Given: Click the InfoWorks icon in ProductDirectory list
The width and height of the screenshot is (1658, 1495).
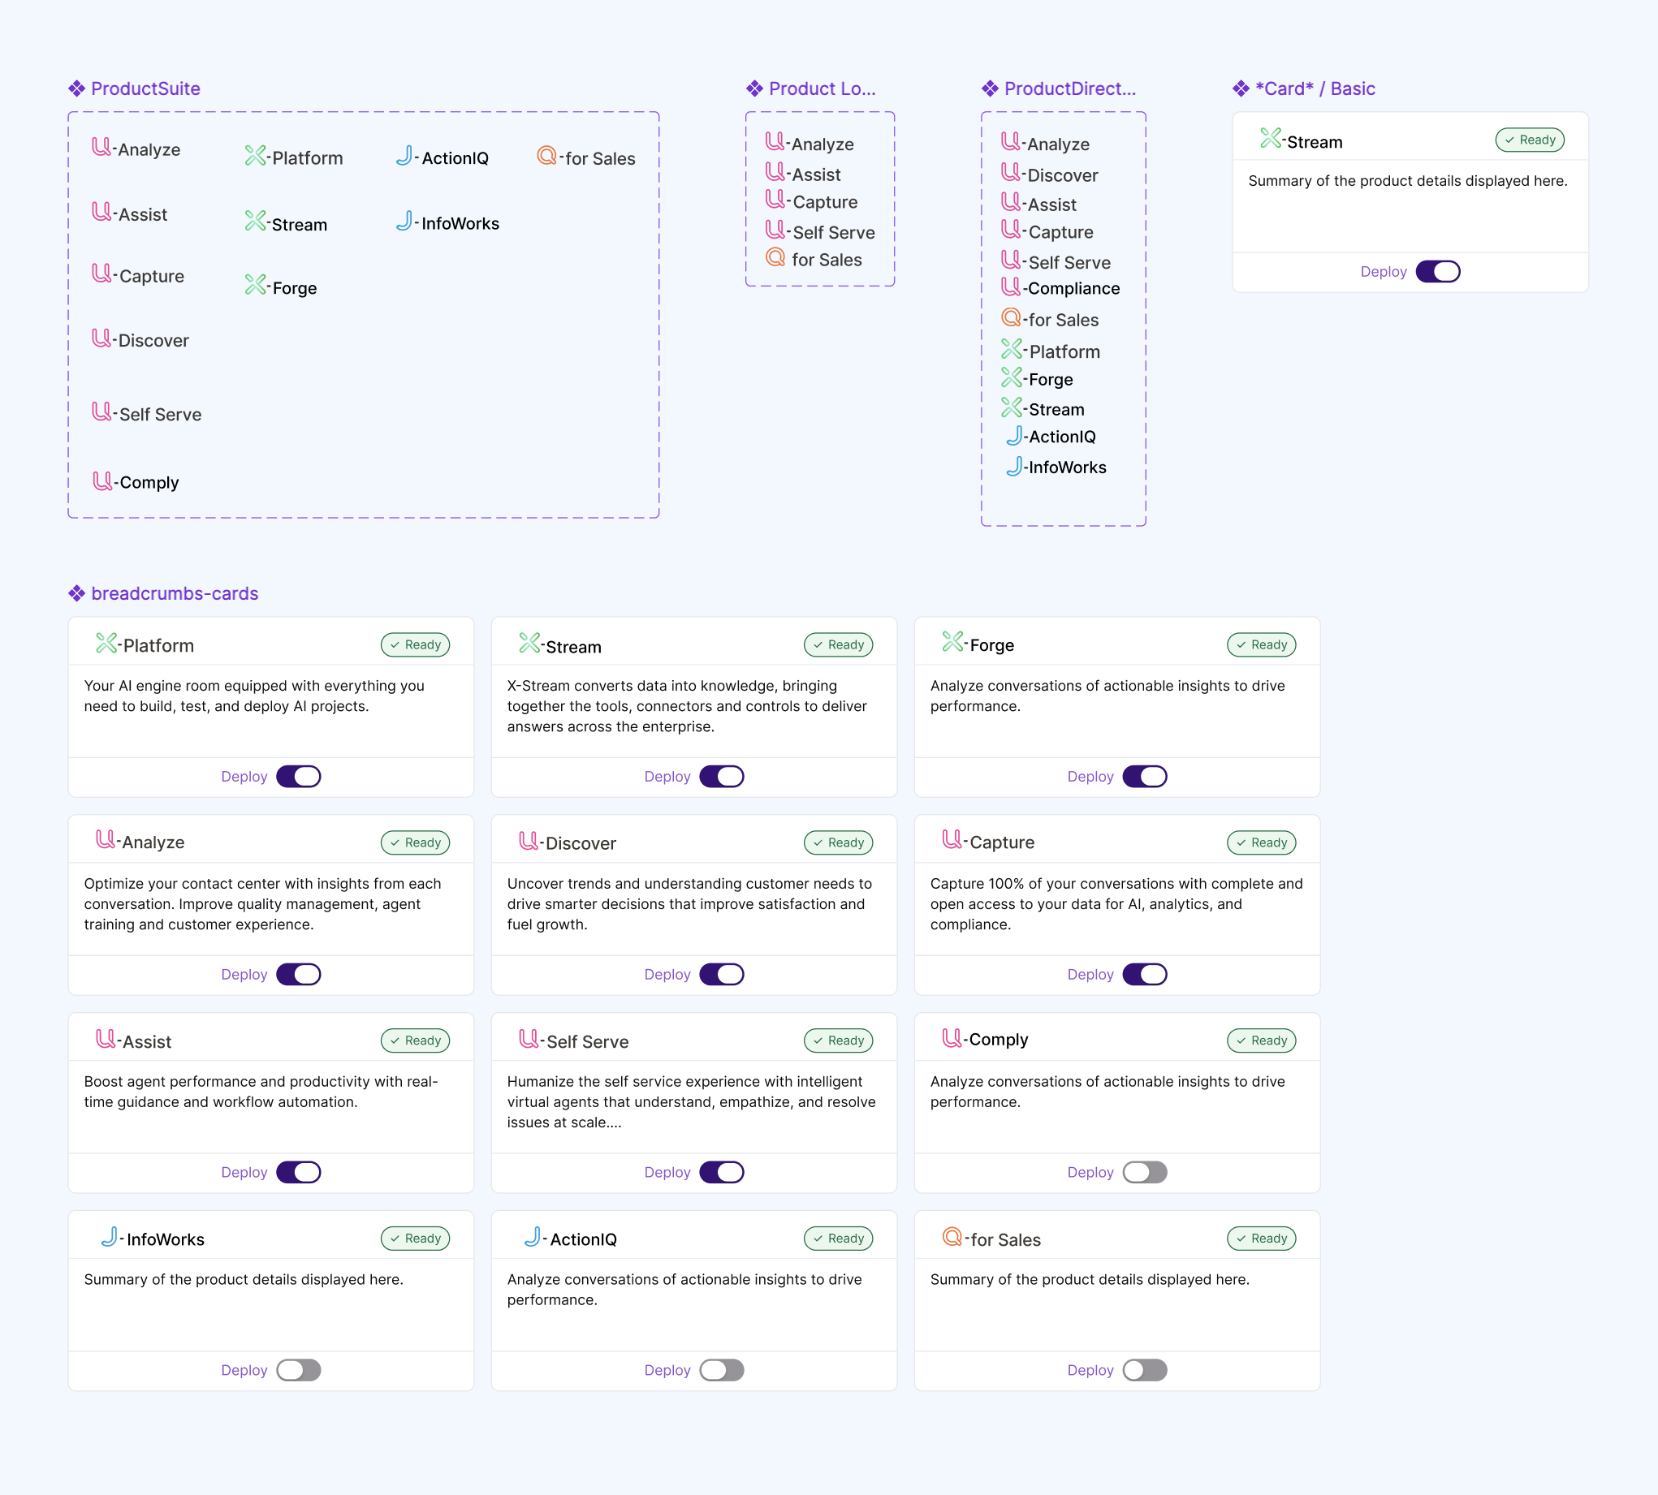Looking at the screenshot, I should pyautogui.click(x=1016, y=466).
